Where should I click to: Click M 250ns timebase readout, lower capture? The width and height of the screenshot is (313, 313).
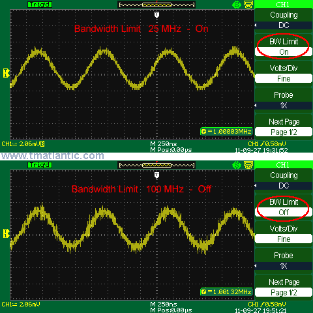tap(164, 305)
